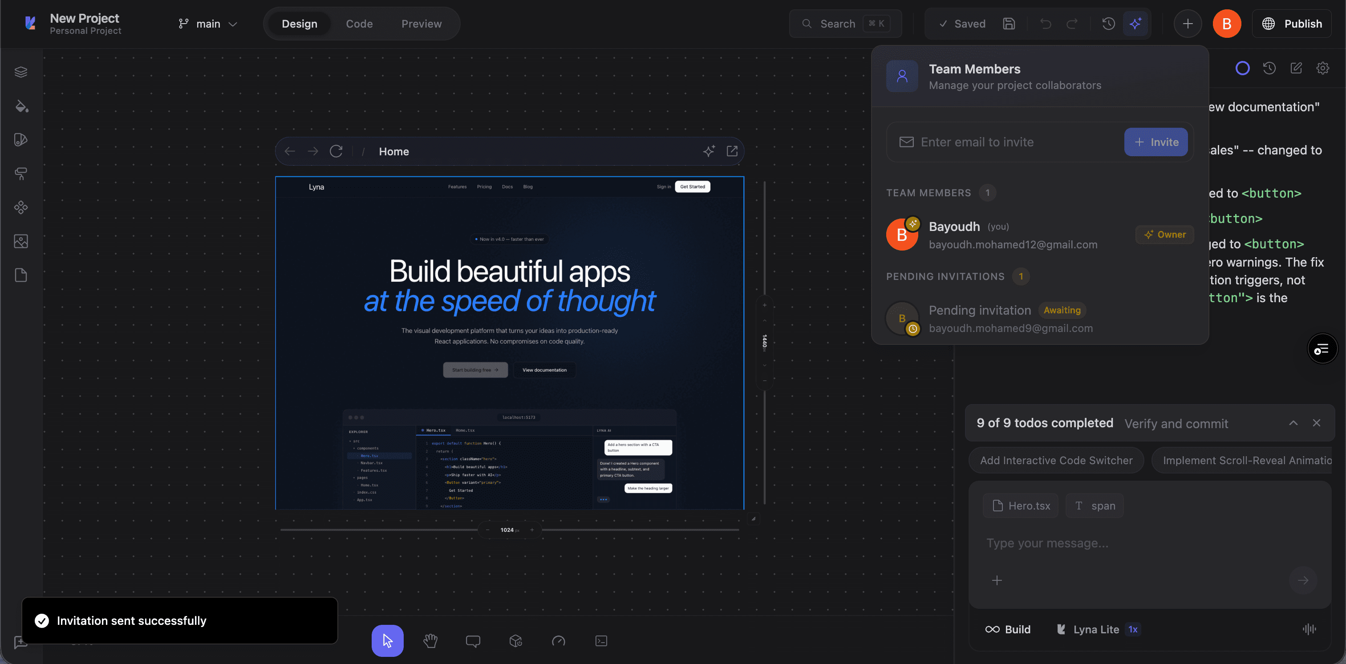Open the Layers panel in left sidebar
The width and height of the screenshot is (1346, 664).
click(21, 72)
